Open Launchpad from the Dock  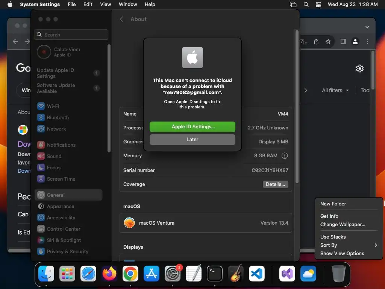pos(67,274)
